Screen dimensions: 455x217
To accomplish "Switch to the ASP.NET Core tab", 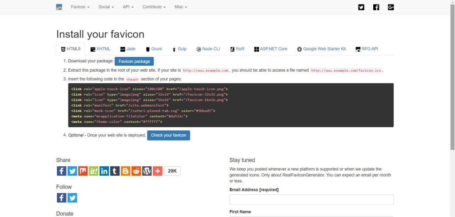I will (x=271, y=49).
